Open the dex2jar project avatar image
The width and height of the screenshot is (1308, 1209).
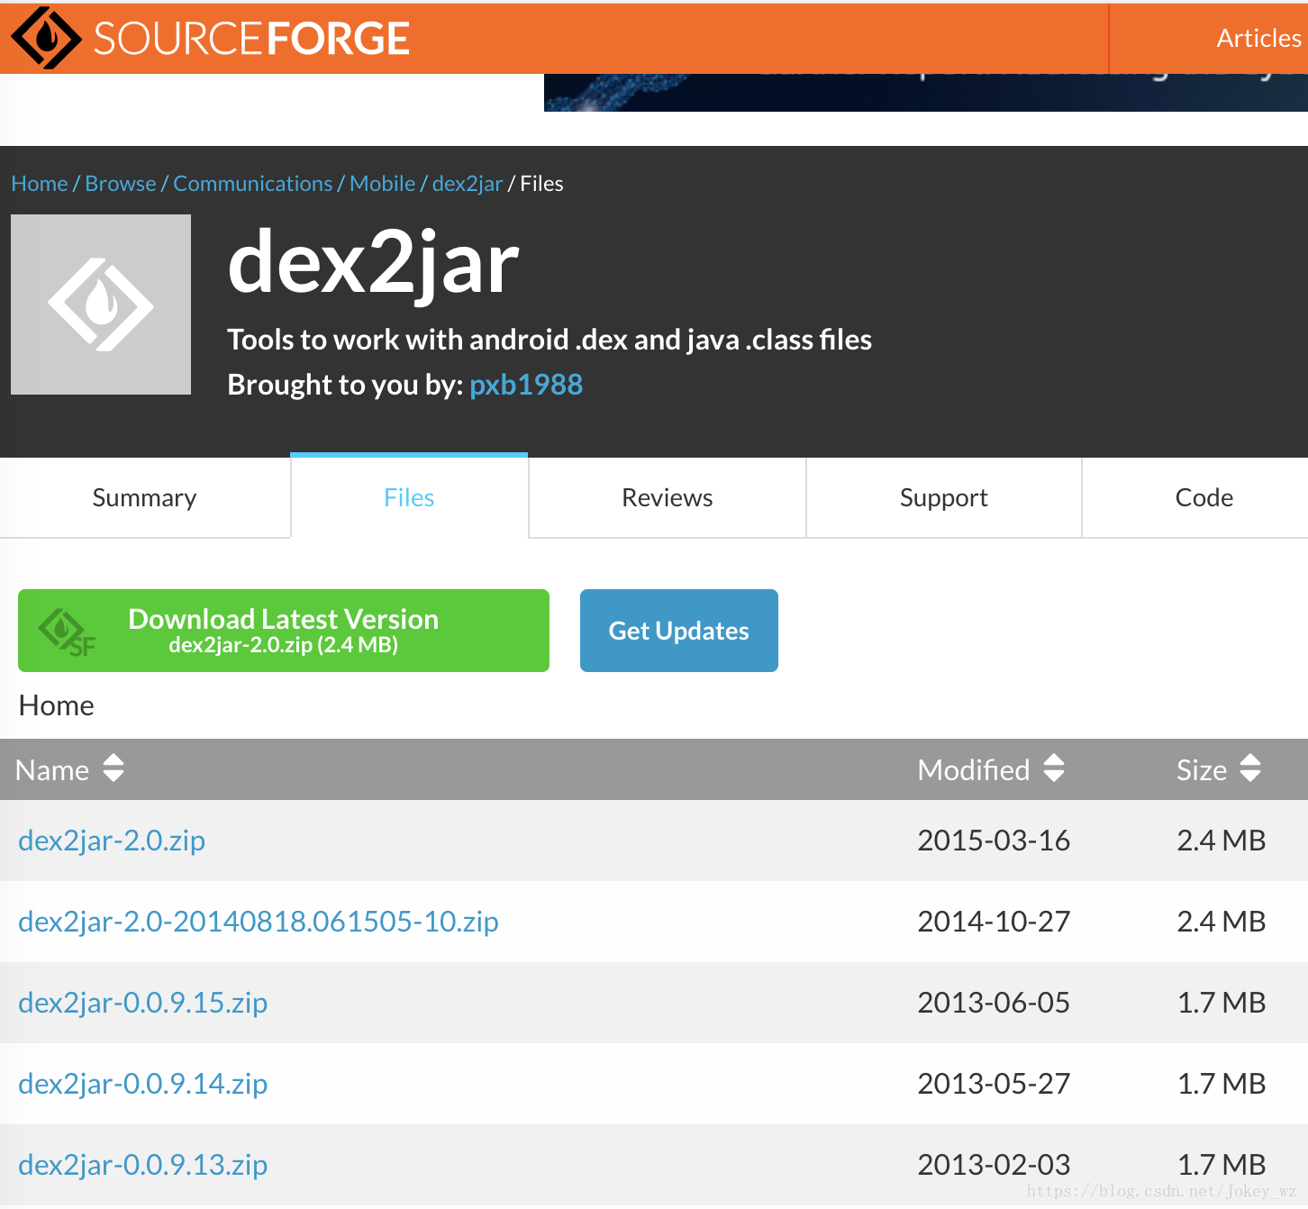click(x=100, y=304)
